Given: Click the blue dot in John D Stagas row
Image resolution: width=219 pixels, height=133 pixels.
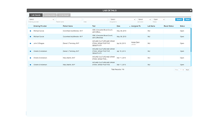Looking at the screenshot, I should pos(30,43).
